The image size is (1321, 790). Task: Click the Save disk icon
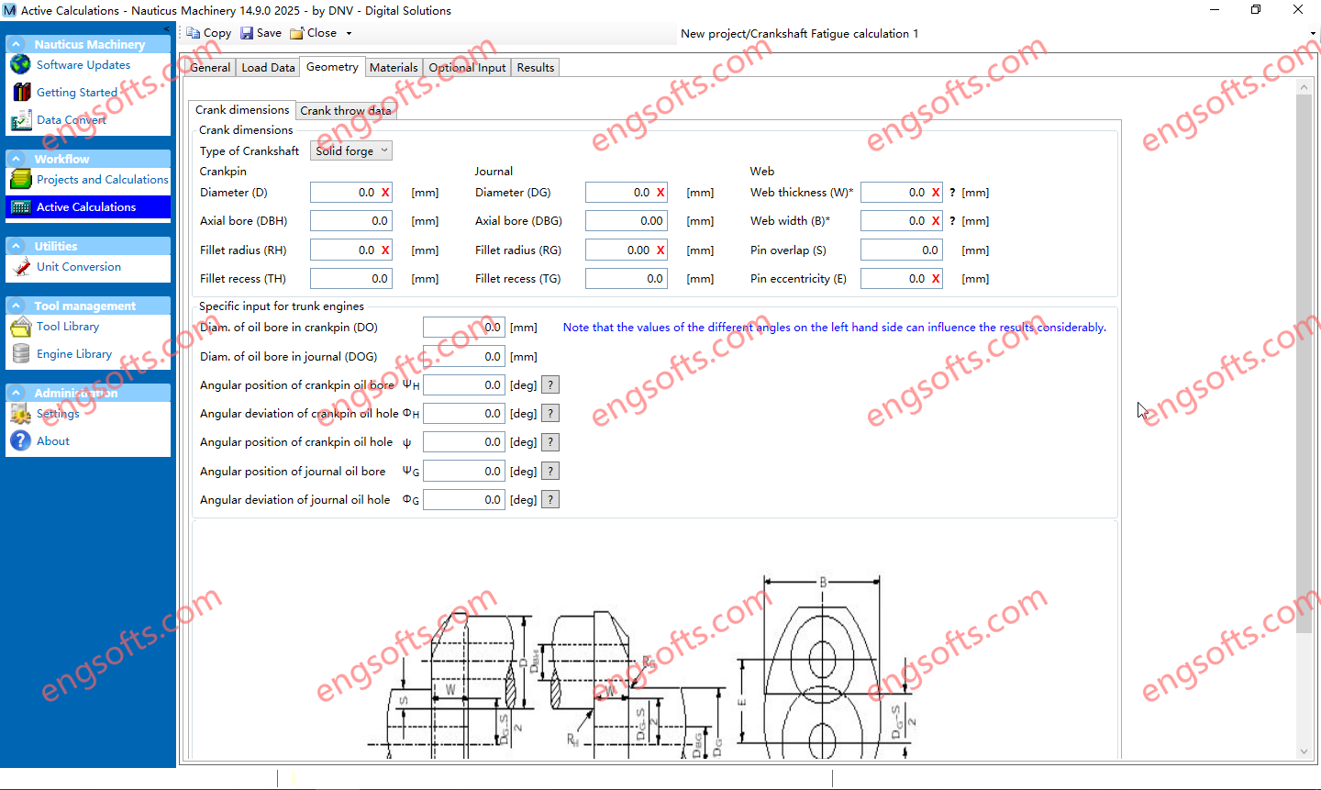point(247,33)
